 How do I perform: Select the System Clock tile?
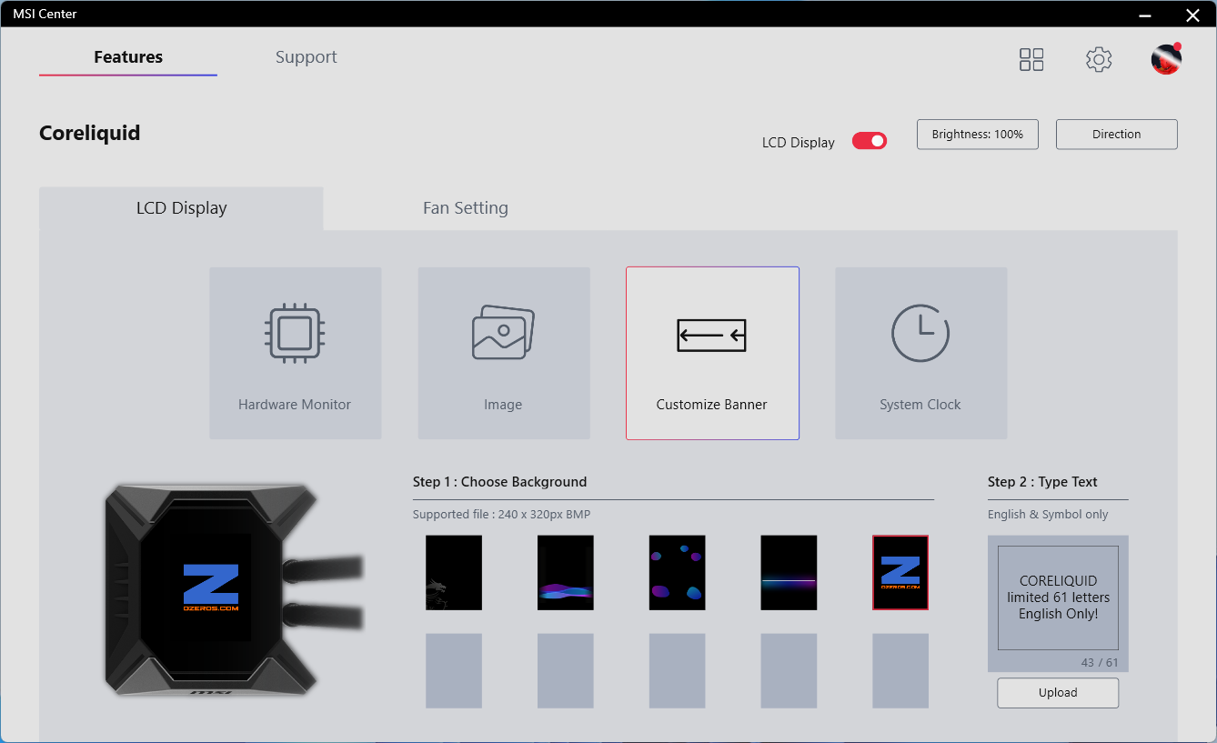coord(920,353)
